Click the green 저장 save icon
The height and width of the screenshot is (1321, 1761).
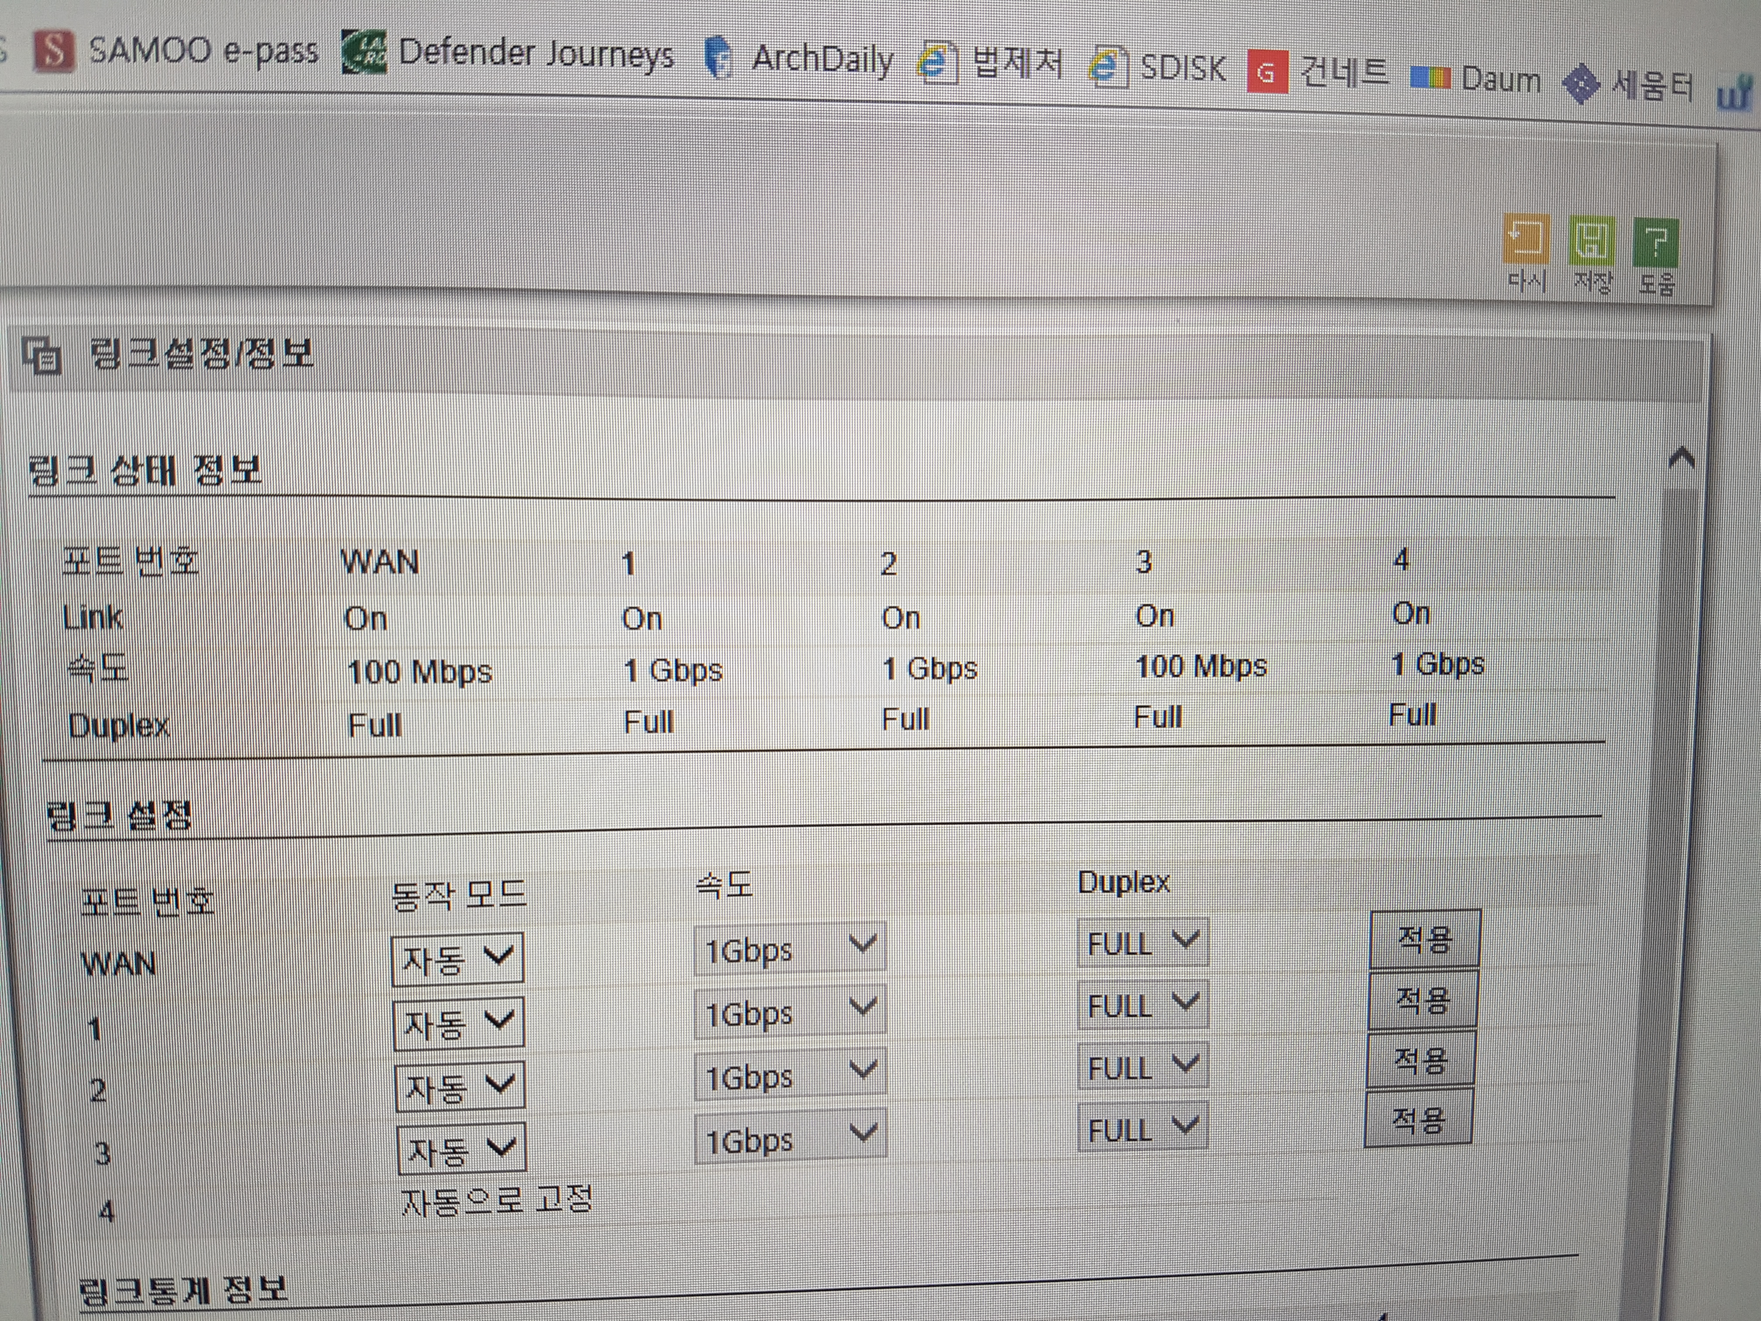(1592, 242)
